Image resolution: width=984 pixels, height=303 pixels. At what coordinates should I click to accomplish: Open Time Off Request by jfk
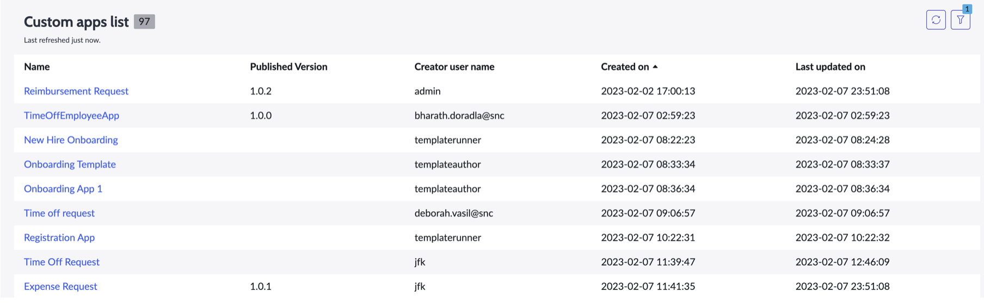pyautogui.click(x=61, y=262)
